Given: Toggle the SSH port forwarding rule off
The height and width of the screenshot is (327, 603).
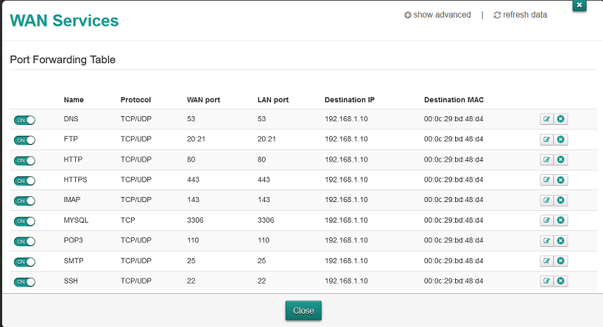Looking at the screenshot, I should [24, 281].
